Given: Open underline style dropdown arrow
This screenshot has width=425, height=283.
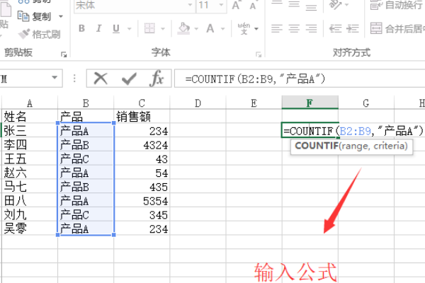Looking at the screenshot, I should [130, 29].
